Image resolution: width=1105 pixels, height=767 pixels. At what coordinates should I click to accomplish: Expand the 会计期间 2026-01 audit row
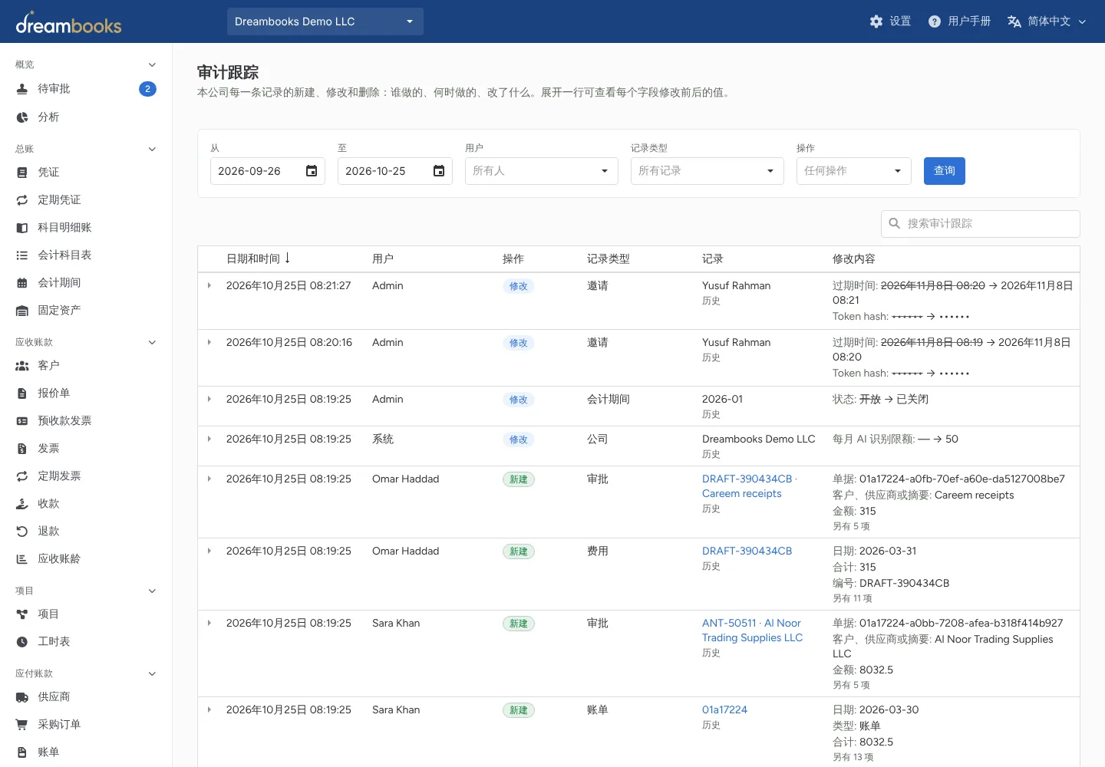[209, 399]
